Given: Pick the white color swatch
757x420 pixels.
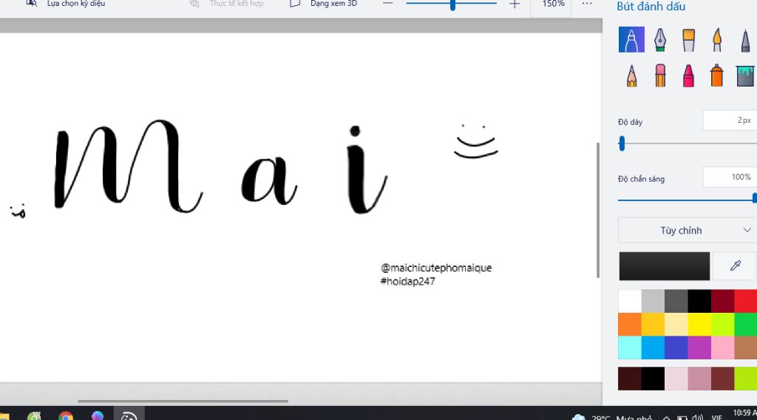Looking at the screenshot, I should (x=630, y=301).
